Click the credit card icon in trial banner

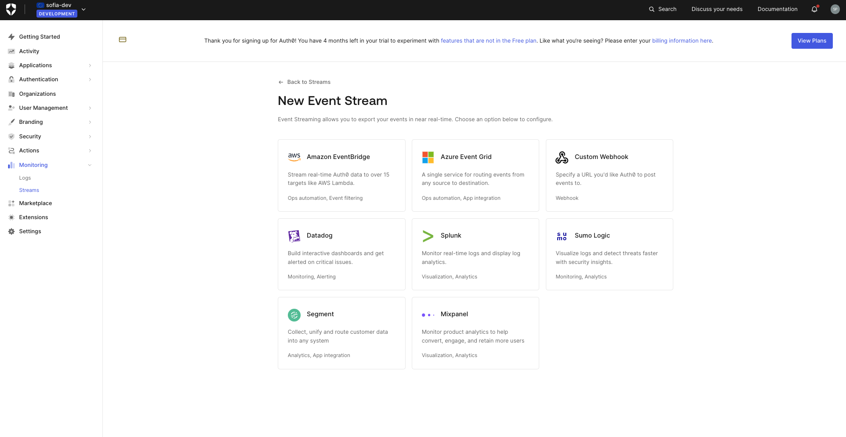pyautogui.click(x=123, y=40)
